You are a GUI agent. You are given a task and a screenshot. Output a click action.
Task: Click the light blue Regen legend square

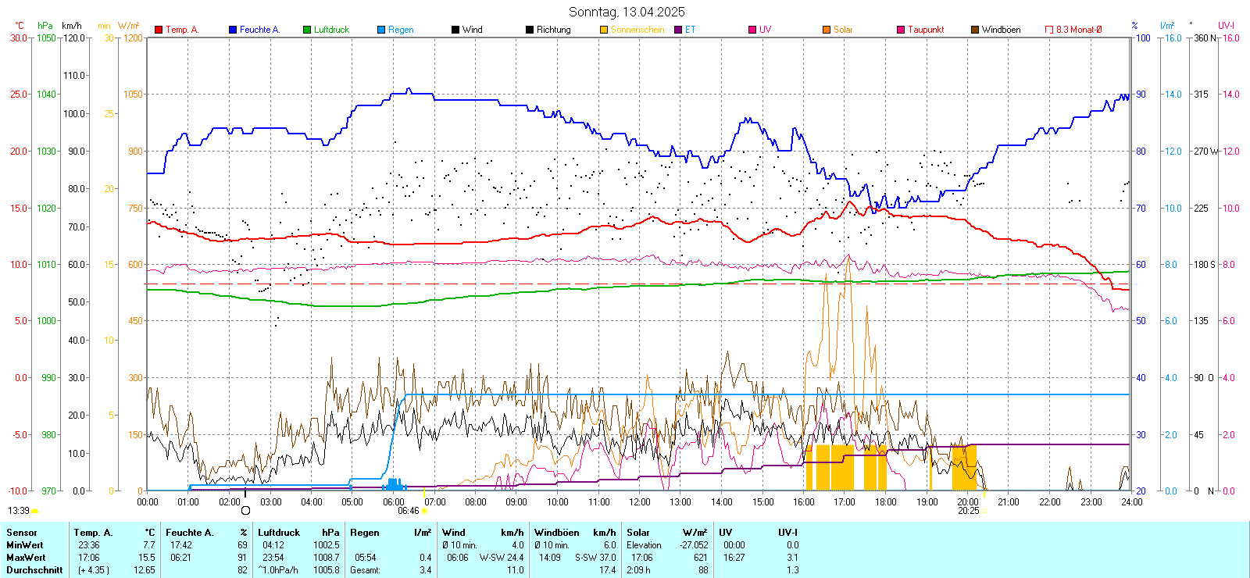point(381,30)
